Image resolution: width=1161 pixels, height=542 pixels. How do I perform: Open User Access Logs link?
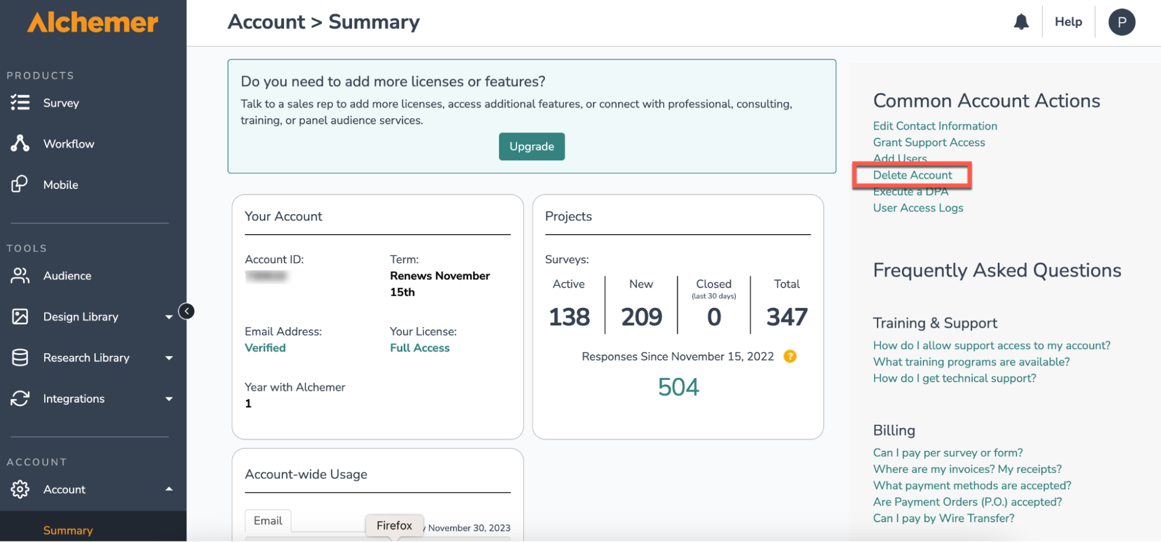tap(918, 207)
